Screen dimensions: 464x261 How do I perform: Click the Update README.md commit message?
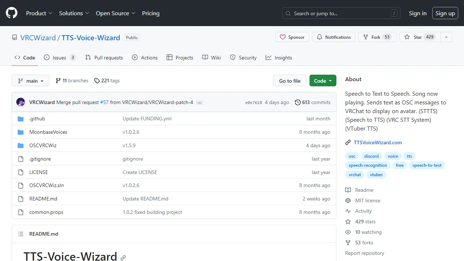145,199
